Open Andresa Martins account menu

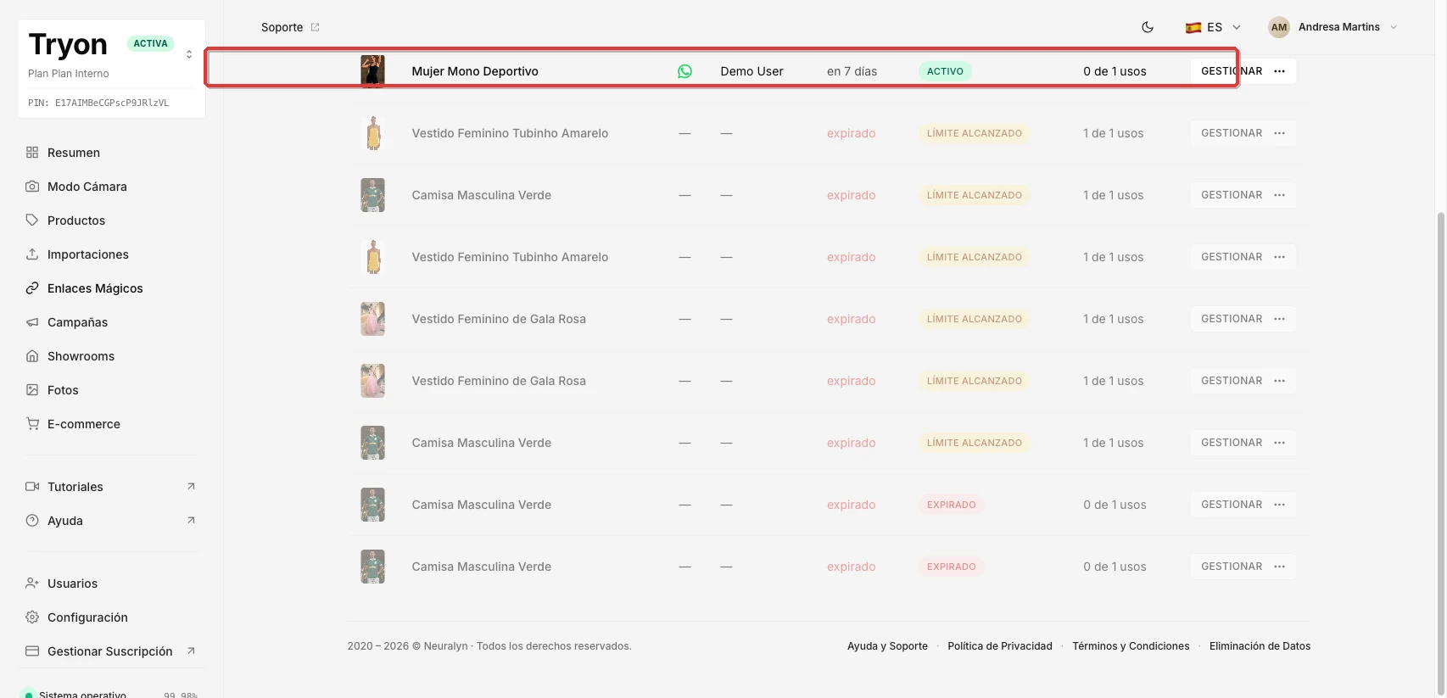(1332, 27)
